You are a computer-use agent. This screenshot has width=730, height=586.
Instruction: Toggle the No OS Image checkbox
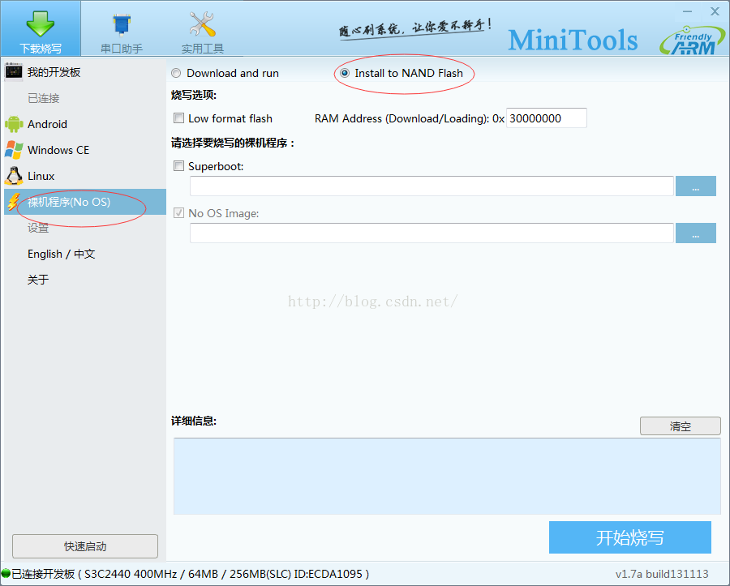[178, 213]
